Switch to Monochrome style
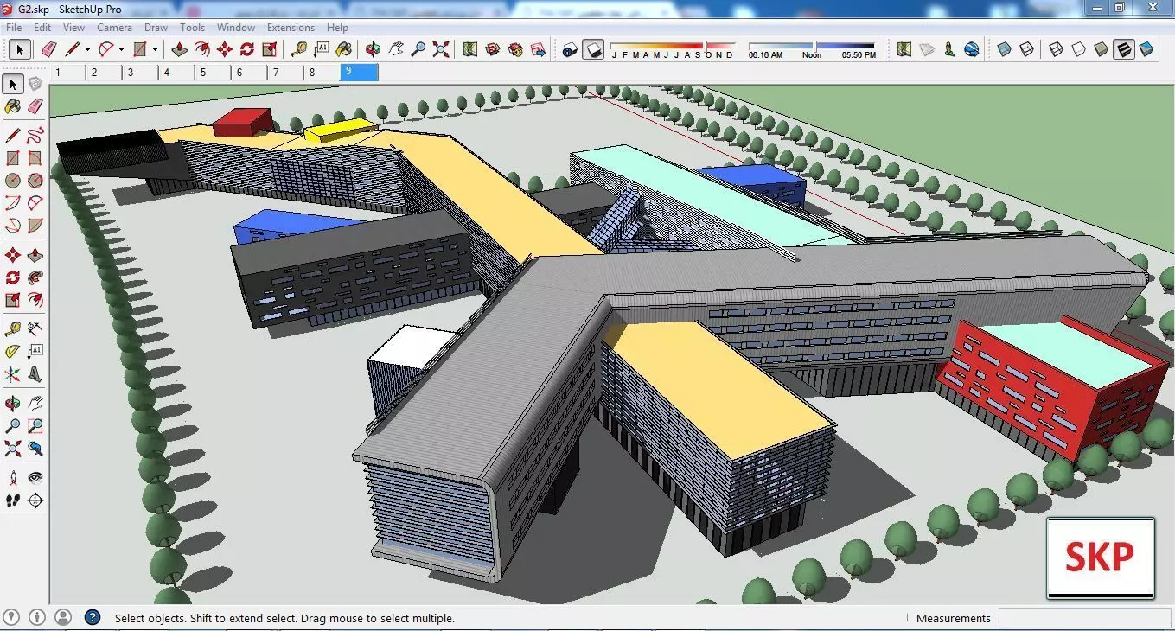 (1146, 49)
